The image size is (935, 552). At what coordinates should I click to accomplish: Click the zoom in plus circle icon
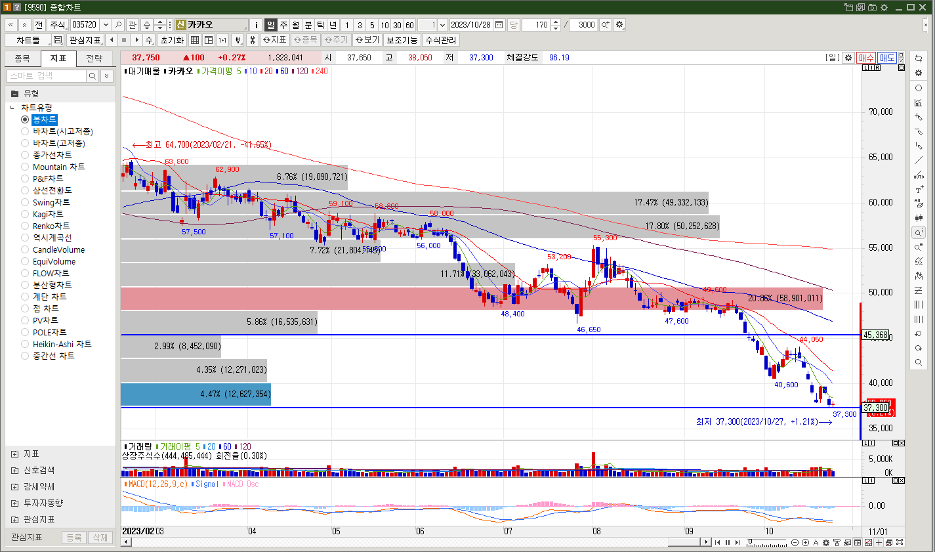(805, 542)
